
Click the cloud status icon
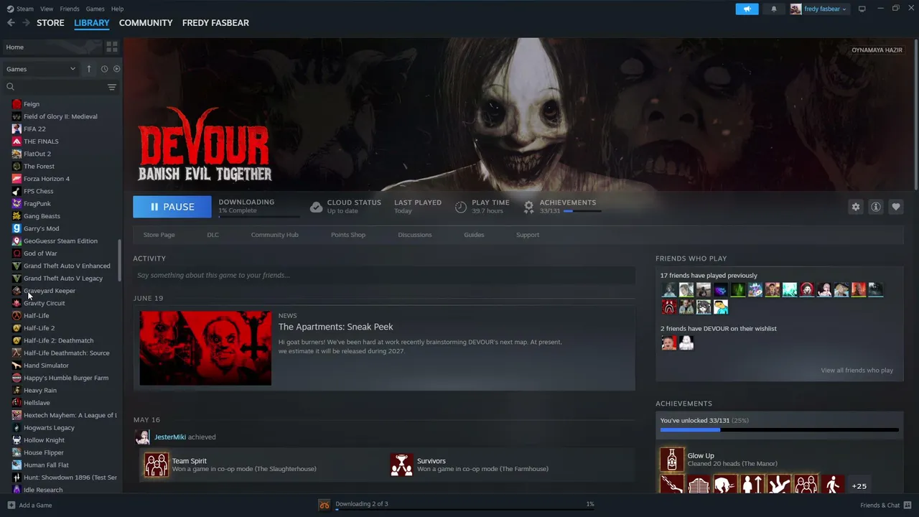316,207
